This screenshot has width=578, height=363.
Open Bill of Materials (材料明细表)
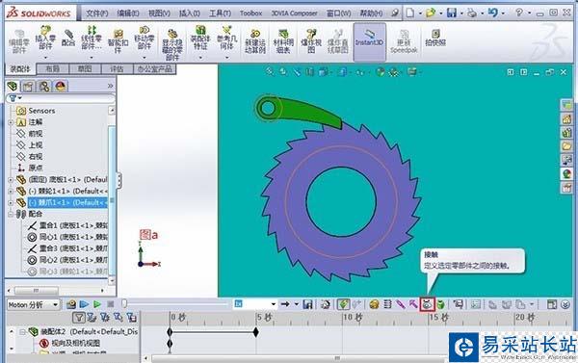283,41
